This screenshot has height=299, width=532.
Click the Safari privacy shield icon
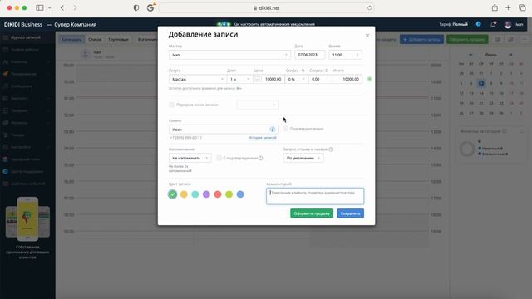click(x=136, y=7)
